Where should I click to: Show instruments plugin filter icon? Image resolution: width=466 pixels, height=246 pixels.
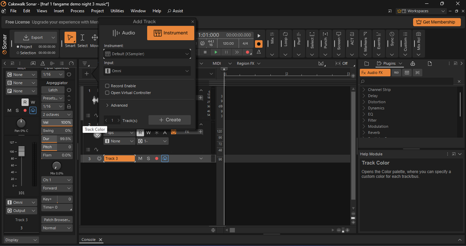click(407, 73)
